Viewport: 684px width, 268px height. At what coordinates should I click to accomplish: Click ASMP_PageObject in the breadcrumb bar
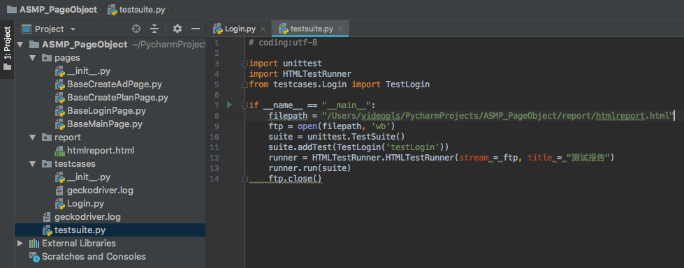58,10
